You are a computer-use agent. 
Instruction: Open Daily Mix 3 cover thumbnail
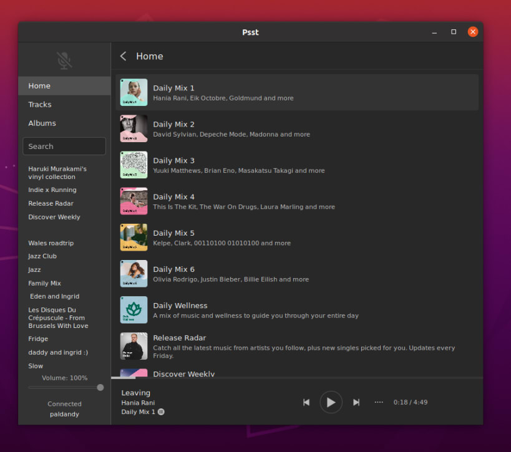(x=134, y=165)
